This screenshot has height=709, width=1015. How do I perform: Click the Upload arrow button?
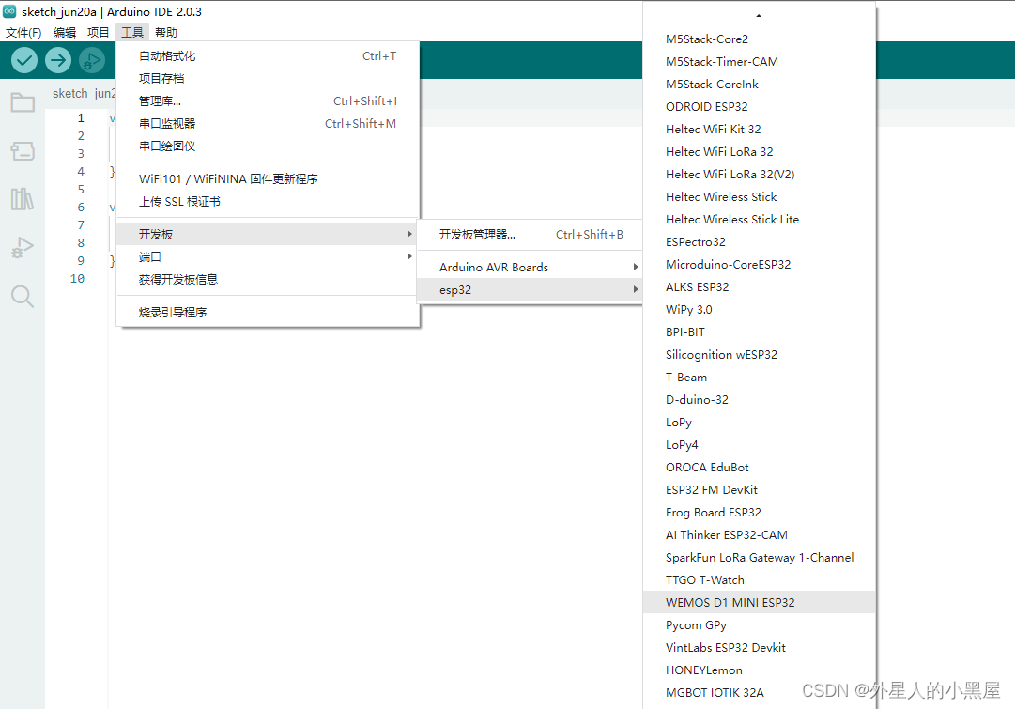pos(57,61)
